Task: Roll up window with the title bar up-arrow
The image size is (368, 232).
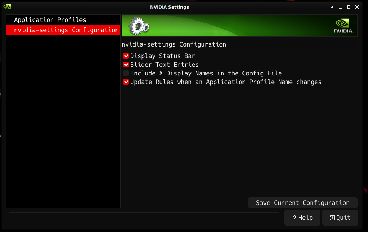Action: click(332, 7)
